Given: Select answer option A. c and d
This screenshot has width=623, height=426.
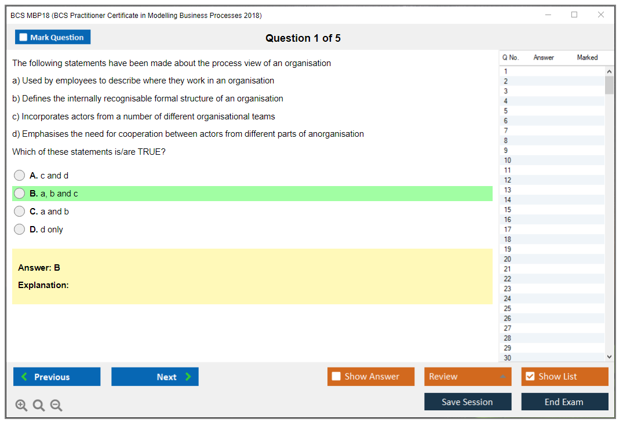Looking at the screenshot, I should point(20,176).
